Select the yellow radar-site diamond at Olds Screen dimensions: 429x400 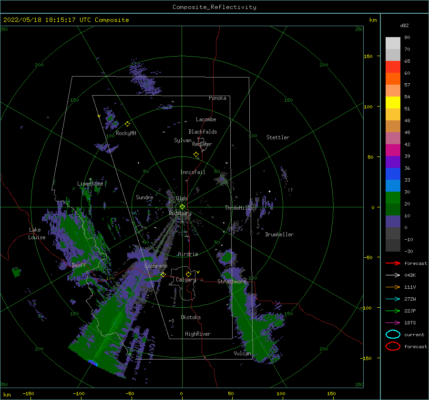click(x=182, y=207)
